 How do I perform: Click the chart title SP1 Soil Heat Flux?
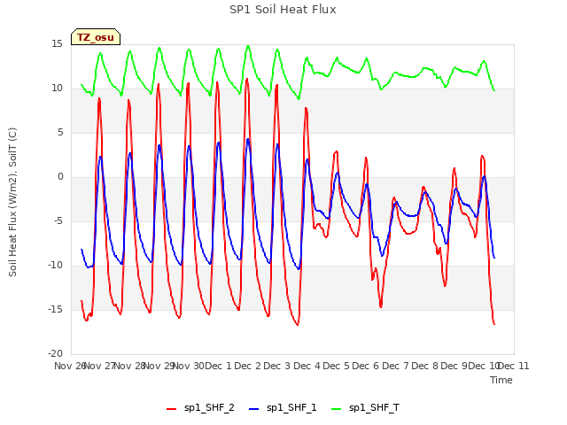pos(283,10)
